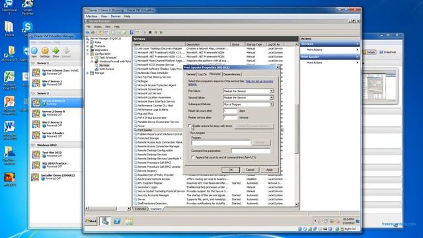This screenshot has height=238, width=423.
Task: Click Server Manager icon on guest taskbar
Action: (105, 221)
